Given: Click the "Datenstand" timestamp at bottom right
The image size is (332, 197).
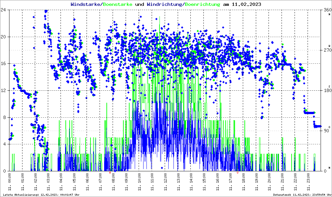Looking at the screenshot, I should tap(302, 195).
